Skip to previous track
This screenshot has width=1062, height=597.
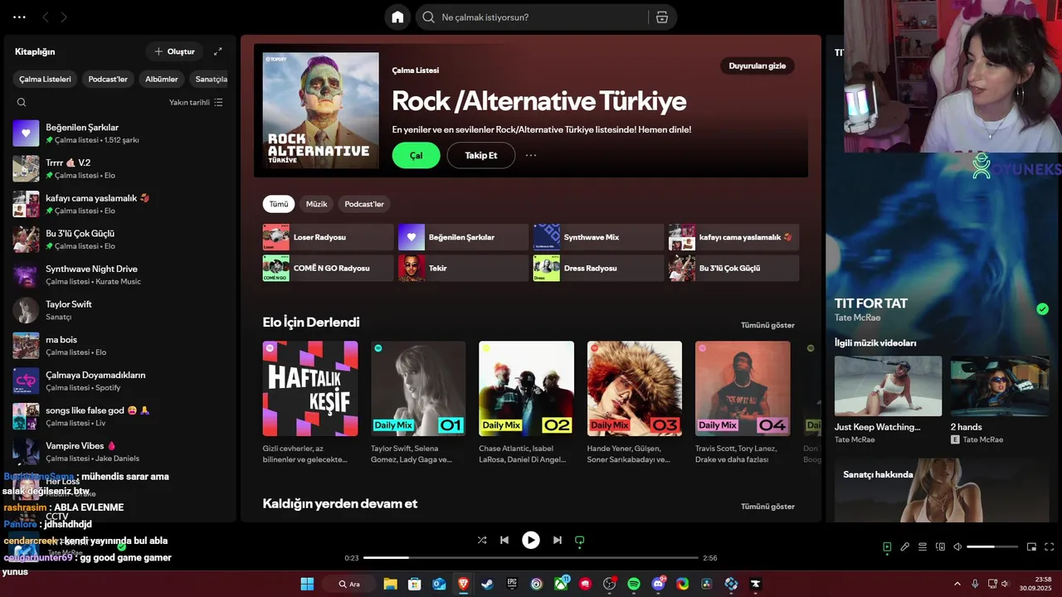tap(504, 540)
